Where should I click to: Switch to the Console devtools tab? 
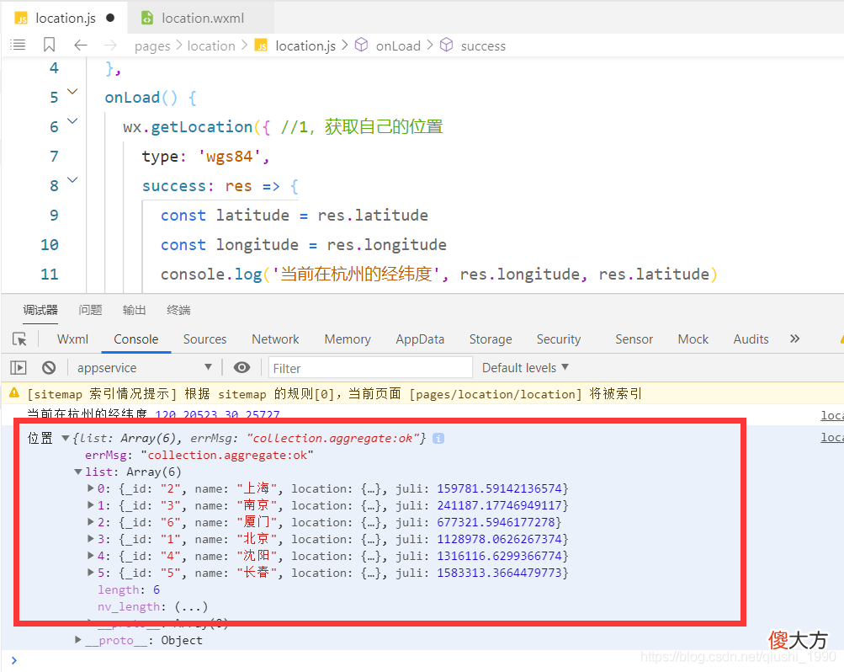[136, 339]
